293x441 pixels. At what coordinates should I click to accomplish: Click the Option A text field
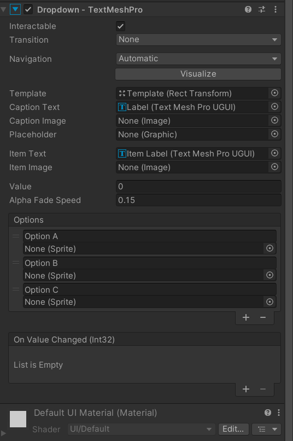150,236
